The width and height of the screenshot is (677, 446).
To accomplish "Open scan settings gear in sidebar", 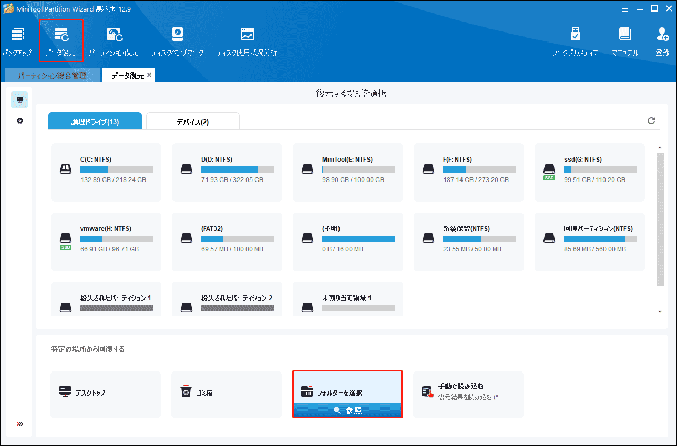I will (x=20, y=121).
